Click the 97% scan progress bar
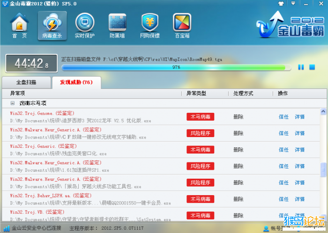The image size is (328, 233). click(176, 67)
